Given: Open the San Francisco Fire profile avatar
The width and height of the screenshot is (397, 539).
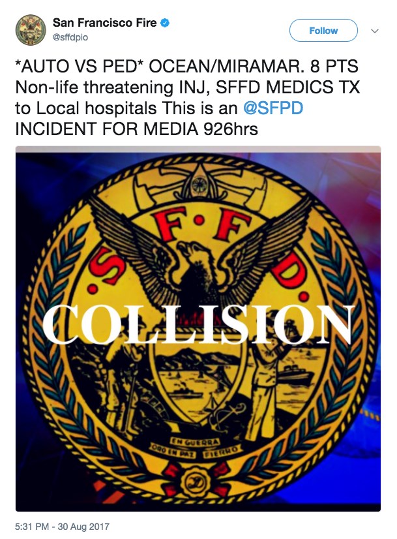Looking at the screenshot, I should (31, 30).
